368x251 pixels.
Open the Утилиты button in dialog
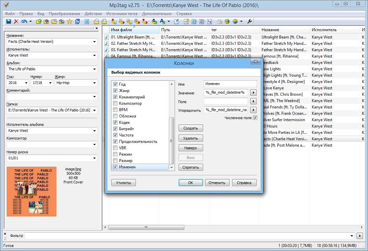[123, 182]
